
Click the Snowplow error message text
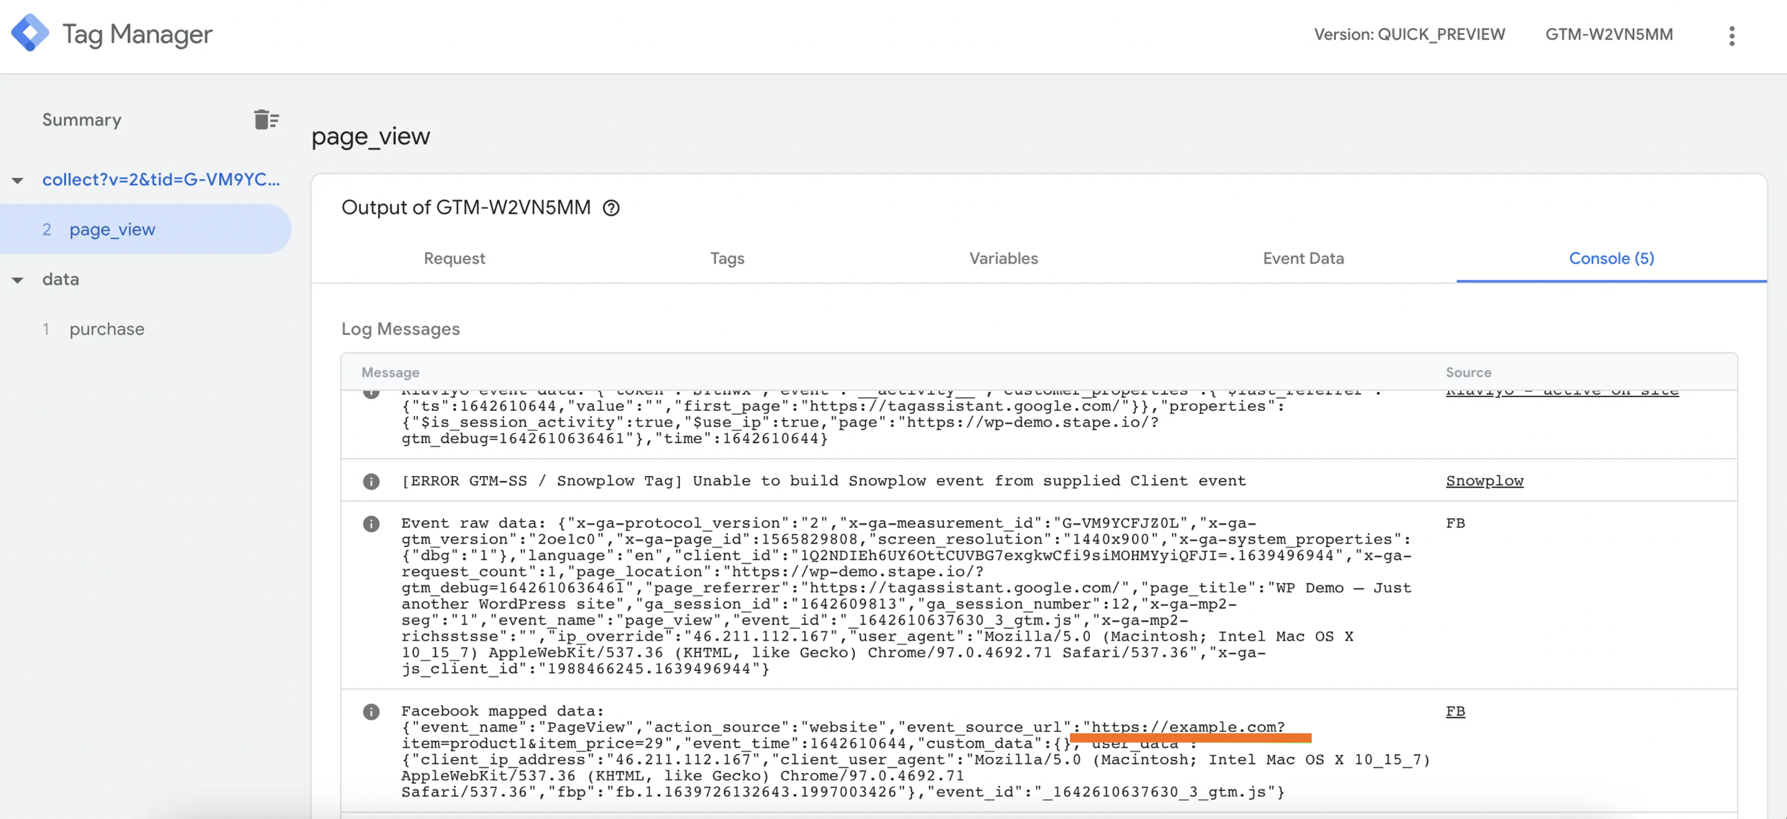823,480
